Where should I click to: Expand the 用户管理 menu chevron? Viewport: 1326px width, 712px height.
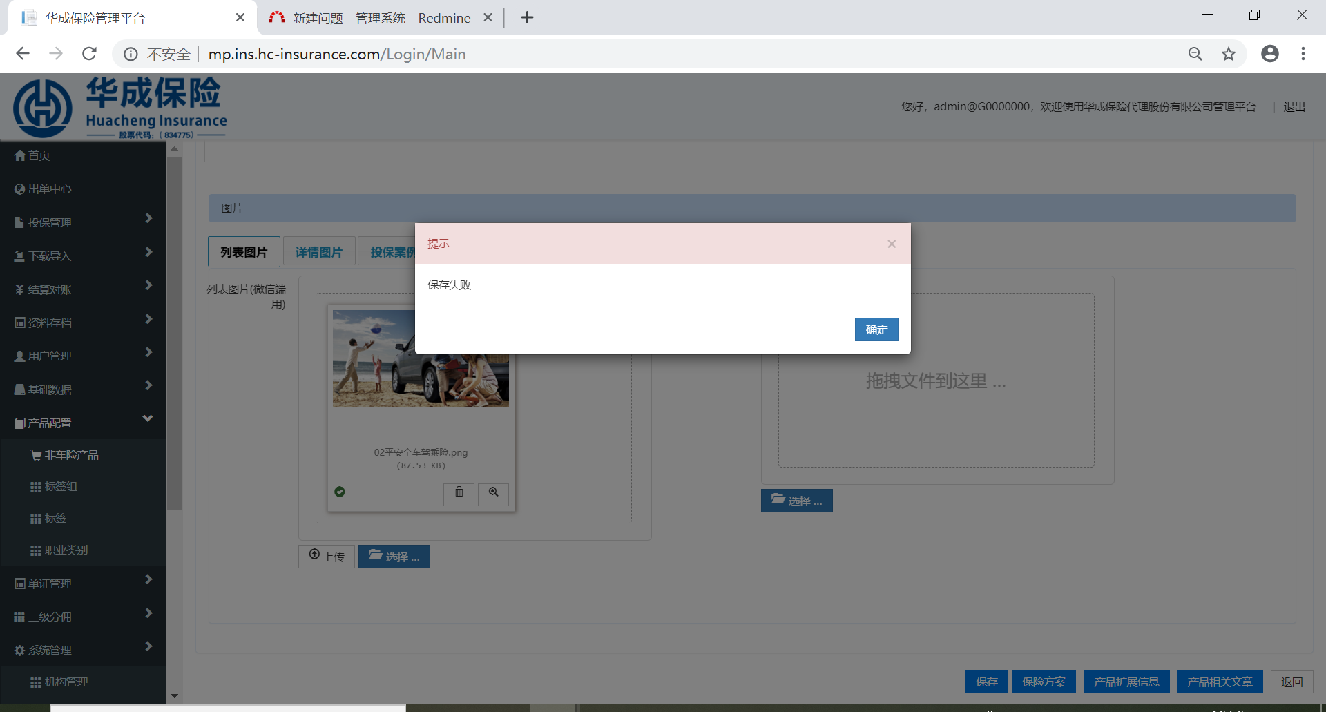coord(148,352)
